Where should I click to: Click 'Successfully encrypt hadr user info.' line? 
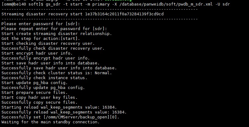46,58
